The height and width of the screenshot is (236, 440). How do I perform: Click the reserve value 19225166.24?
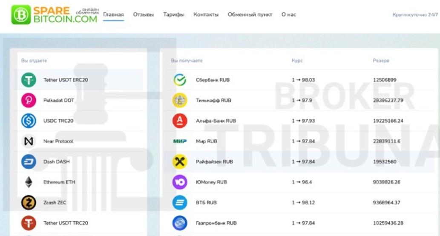388,121
